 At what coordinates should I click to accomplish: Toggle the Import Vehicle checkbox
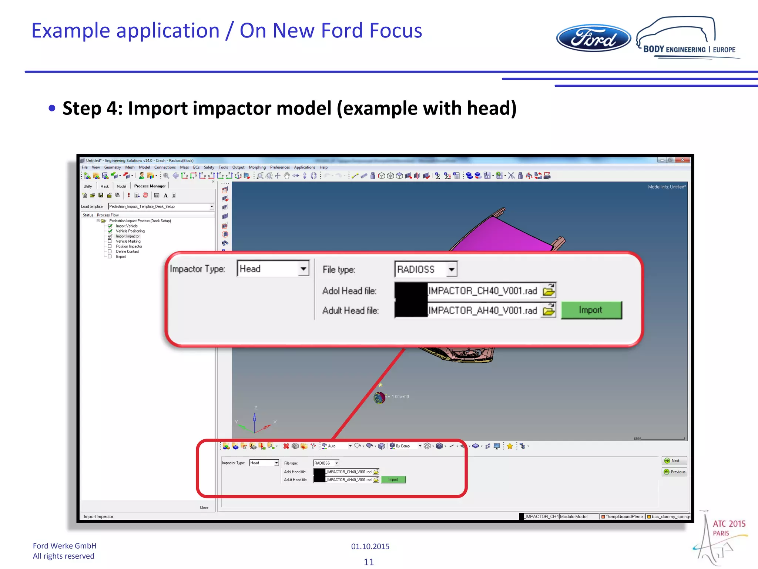click(110, 226)
